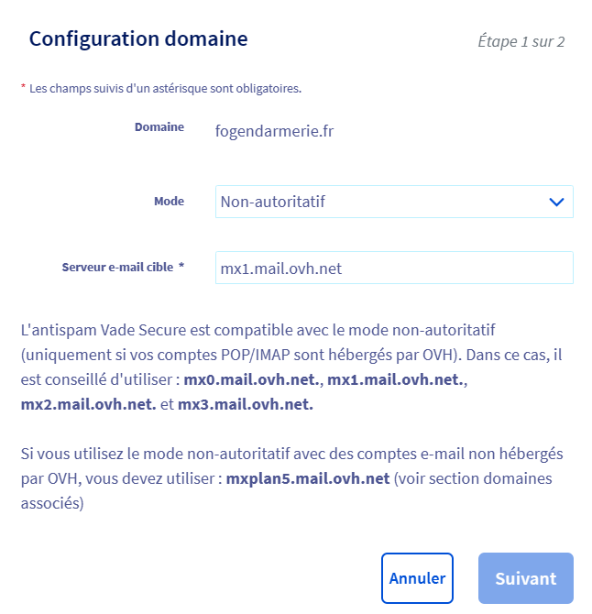
Task: Click the Serveur e-mail cible label
Action: click(x=117, y=268)
